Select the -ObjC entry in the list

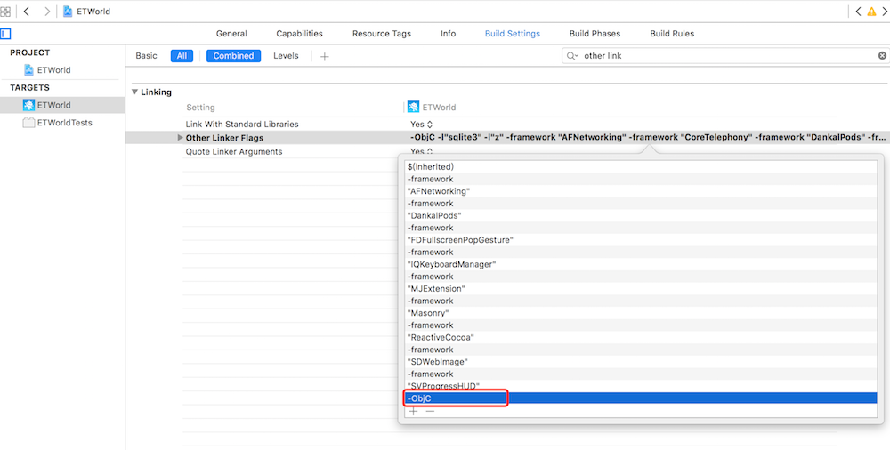pos(642,398)
